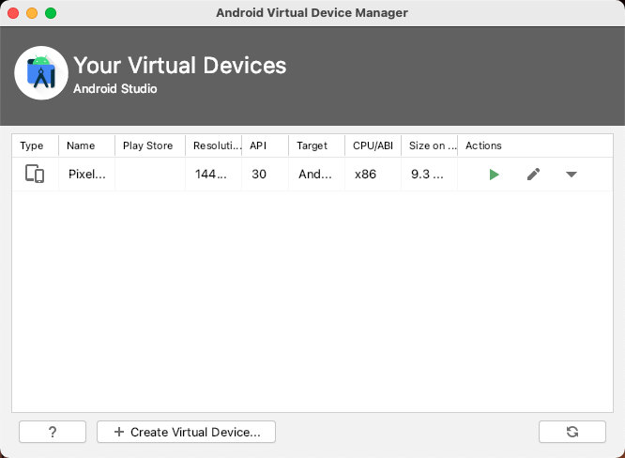Select the 'Pixel...' name cell
The image size is (625, 458).
tap(86, 175)
